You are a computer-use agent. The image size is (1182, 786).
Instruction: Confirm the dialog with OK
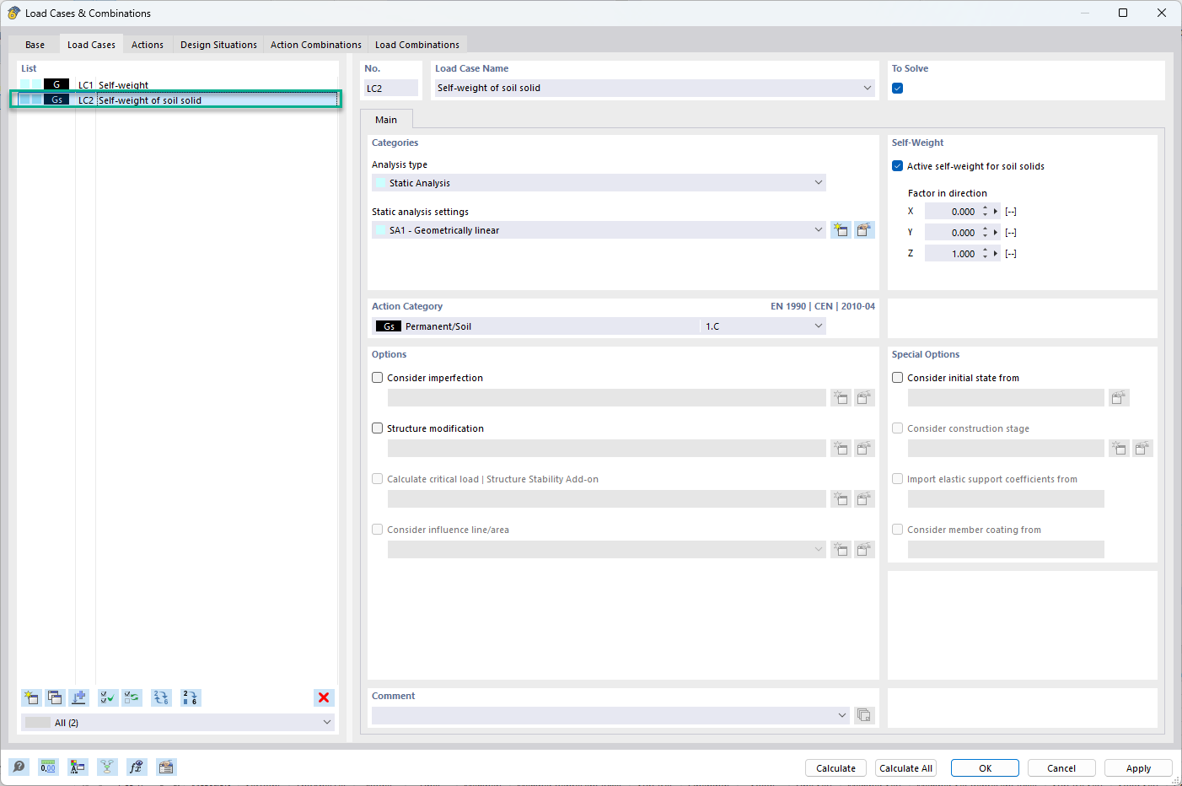(x=985, y=768)
